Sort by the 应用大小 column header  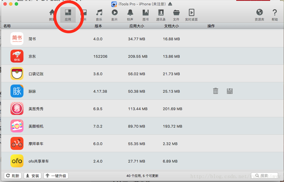point(137,26)
